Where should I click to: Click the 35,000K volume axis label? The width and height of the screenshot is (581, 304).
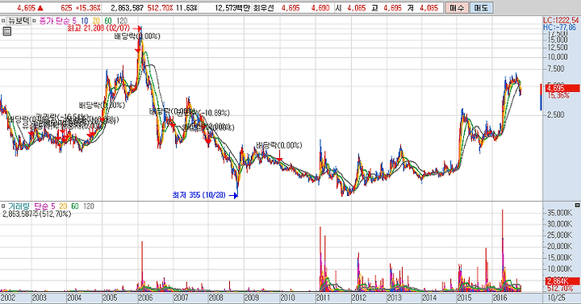(560, 213)
